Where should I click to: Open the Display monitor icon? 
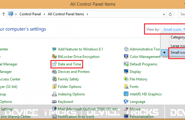coord(126,71)
